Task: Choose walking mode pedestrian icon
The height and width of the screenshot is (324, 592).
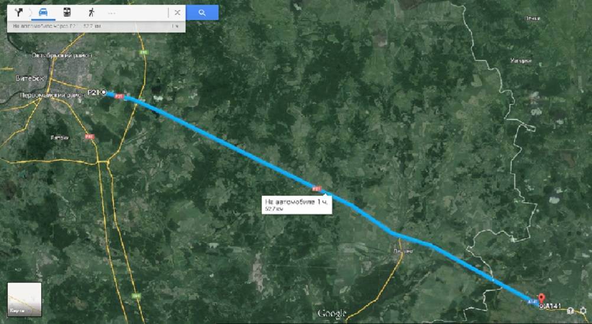Action: tap(91, 12)
